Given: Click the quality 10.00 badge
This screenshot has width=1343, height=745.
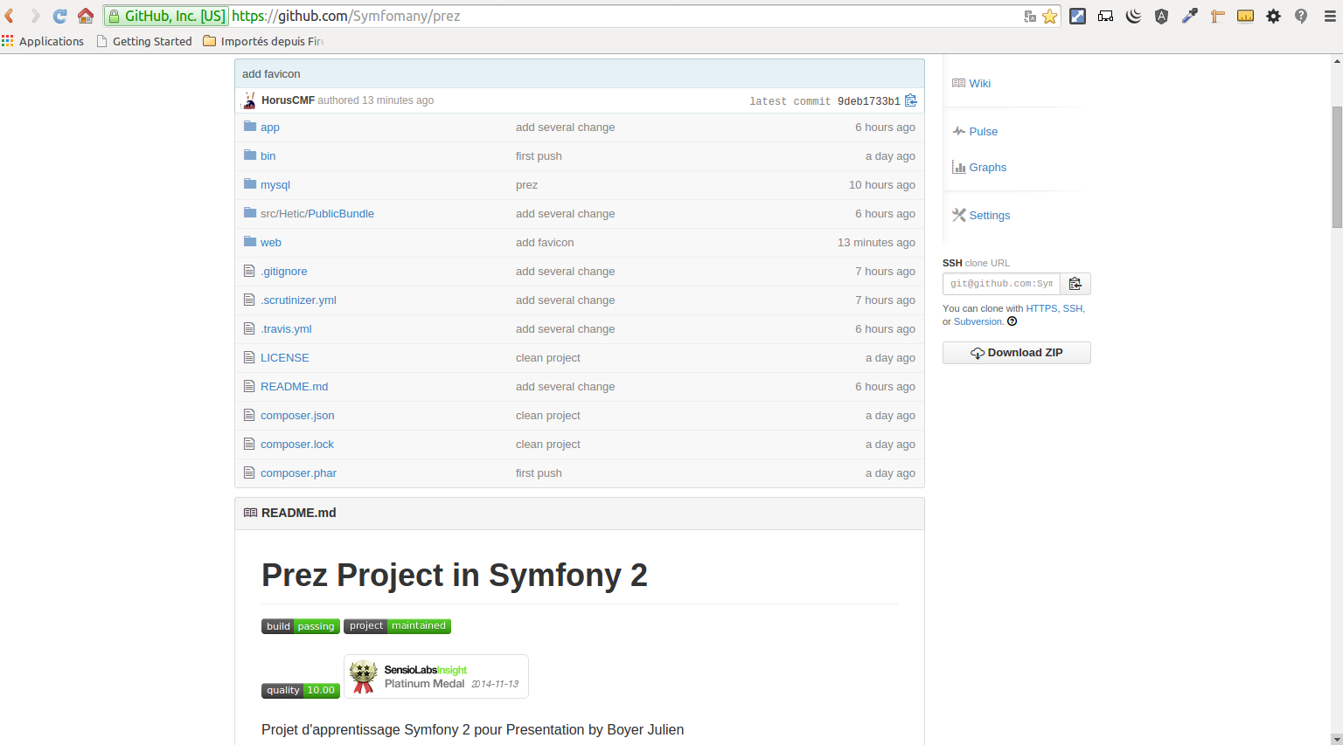Looking at the screenshot, I should 301,690.
